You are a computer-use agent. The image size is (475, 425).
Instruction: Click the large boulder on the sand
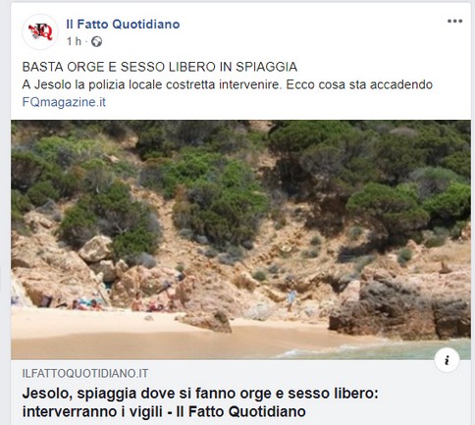[x=205, y=321]
